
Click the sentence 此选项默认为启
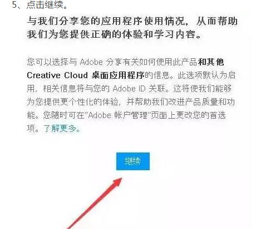(206, 75)
